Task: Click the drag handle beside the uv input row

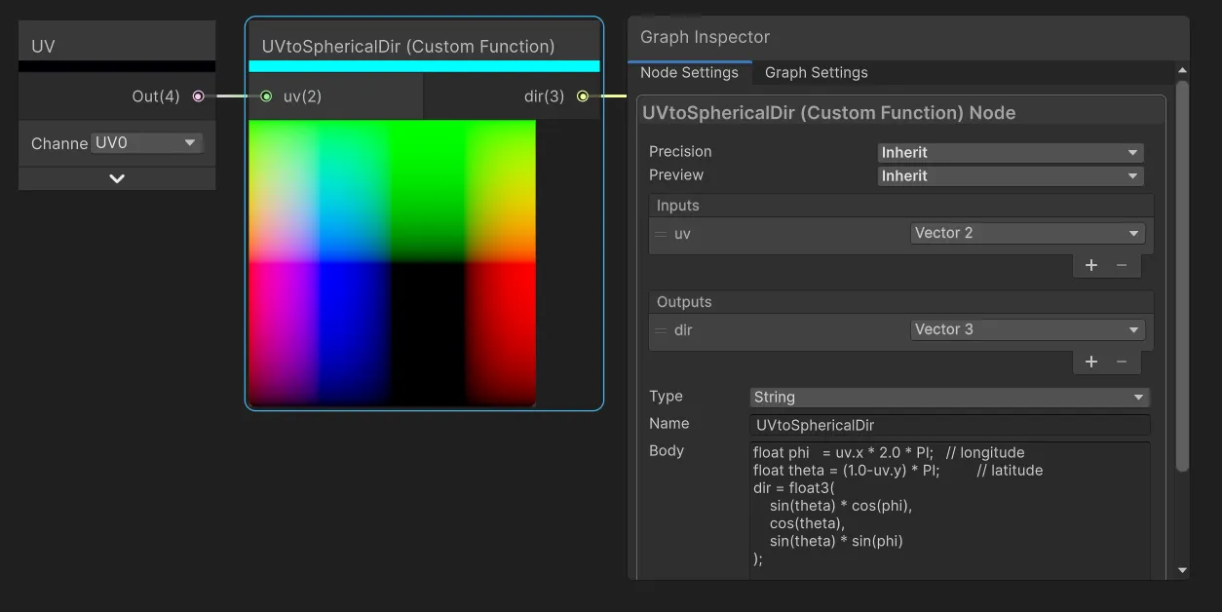Action: point(661,234)
